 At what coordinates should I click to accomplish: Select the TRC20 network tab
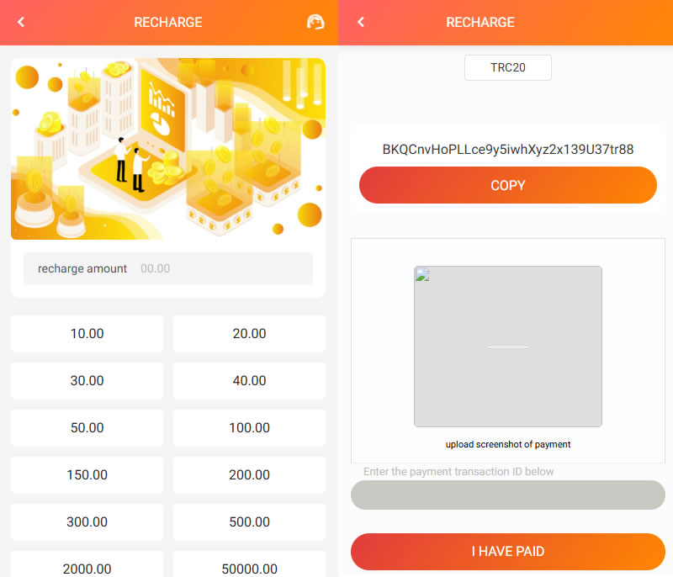coord(507,68)
